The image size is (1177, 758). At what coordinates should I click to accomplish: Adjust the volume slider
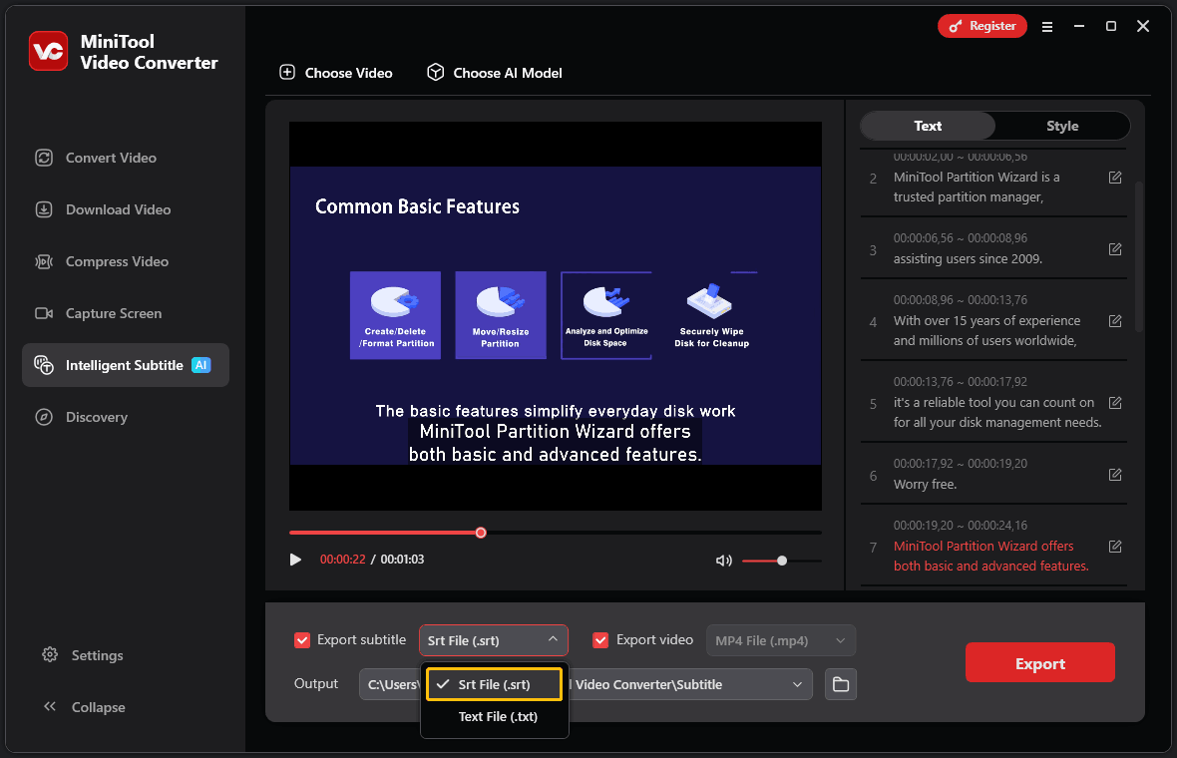(x=782, y=560)
